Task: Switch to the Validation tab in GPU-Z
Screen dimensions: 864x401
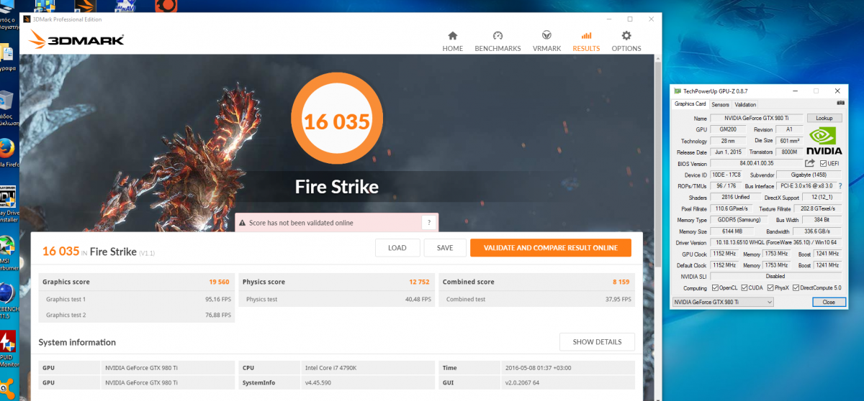Action: pos(745,104)
